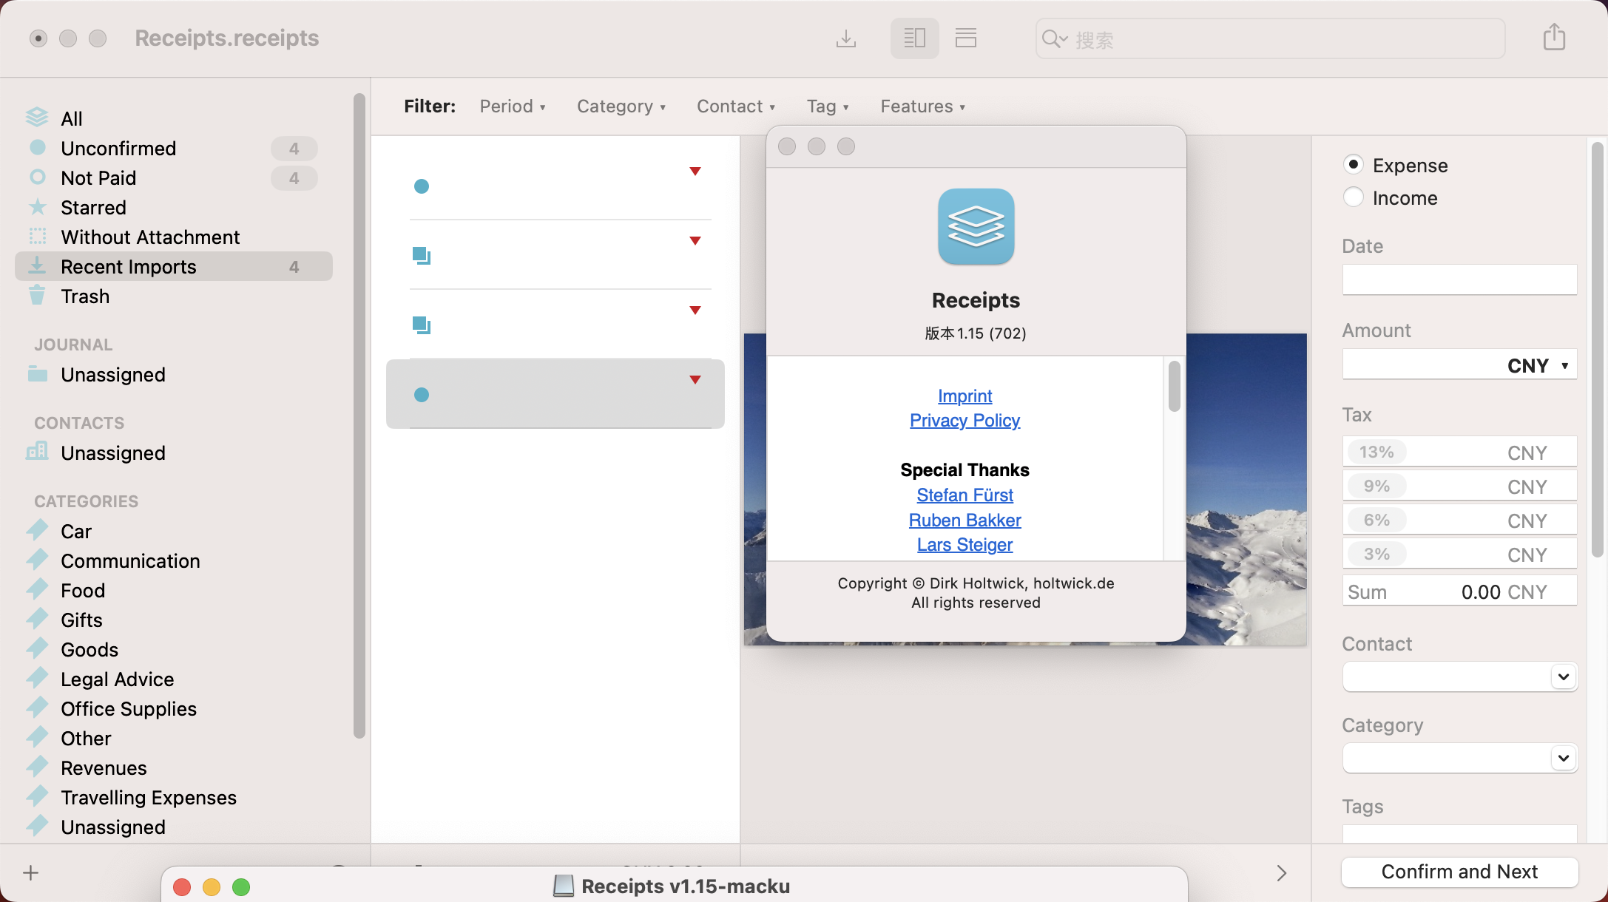
Task: Click the Gifts category tag icon
Action: point(37,619)
